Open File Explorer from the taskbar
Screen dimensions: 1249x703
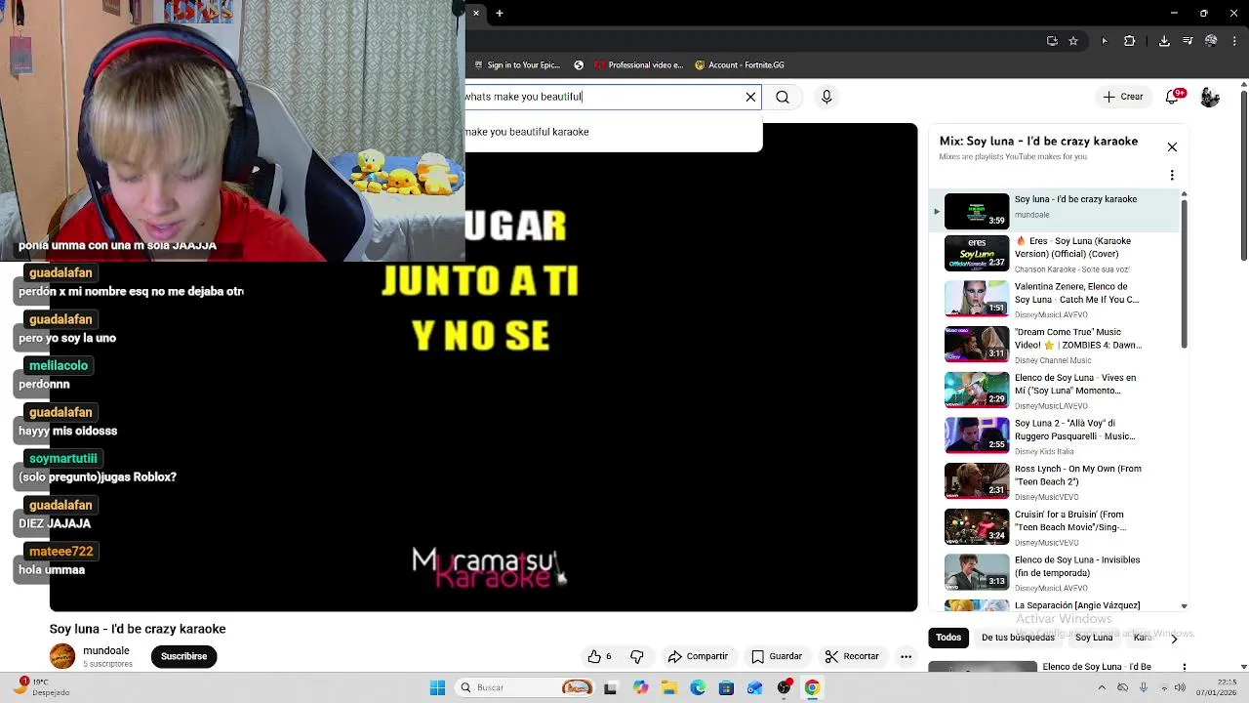(669, 687)
